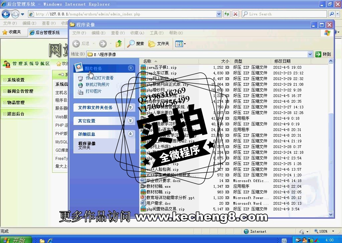The width and height of the screenshot is (342, 243).
Task: Select the 毕业设计要求.docx document icon
Action: [x=143, y=181]
